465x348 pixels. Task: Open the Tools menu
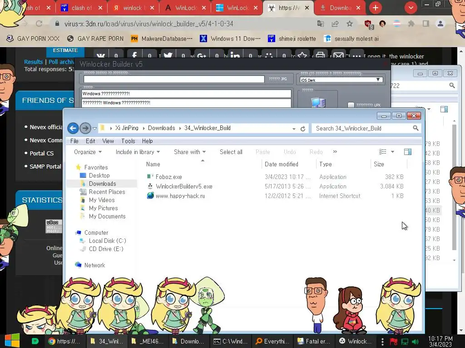[128, 141]
